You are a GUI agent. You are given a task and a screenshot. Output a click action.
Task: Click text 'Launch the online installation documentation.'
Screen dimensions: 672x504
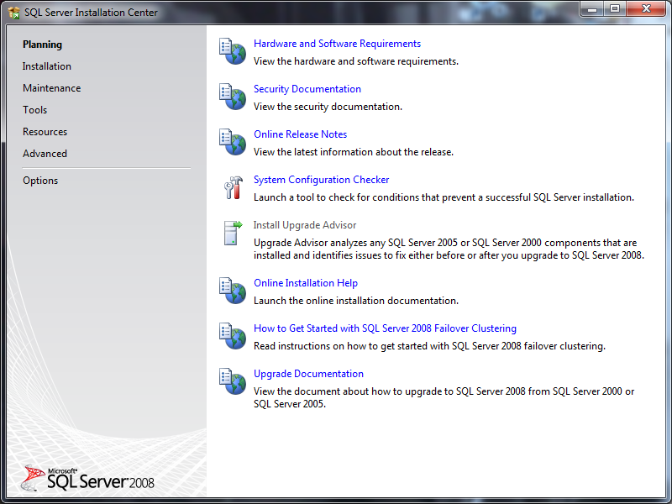(356, 301)
